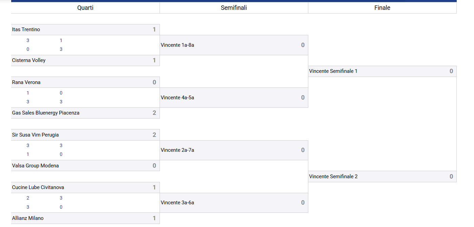Click on Sir Susa Vim Perugia

coord(36,135)
